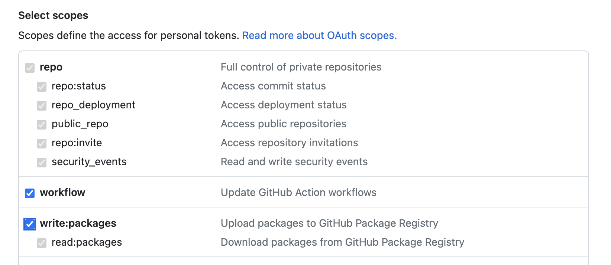Click the 'repo:status' label text
Screen dimensions: 611x265
click(78, 86)
